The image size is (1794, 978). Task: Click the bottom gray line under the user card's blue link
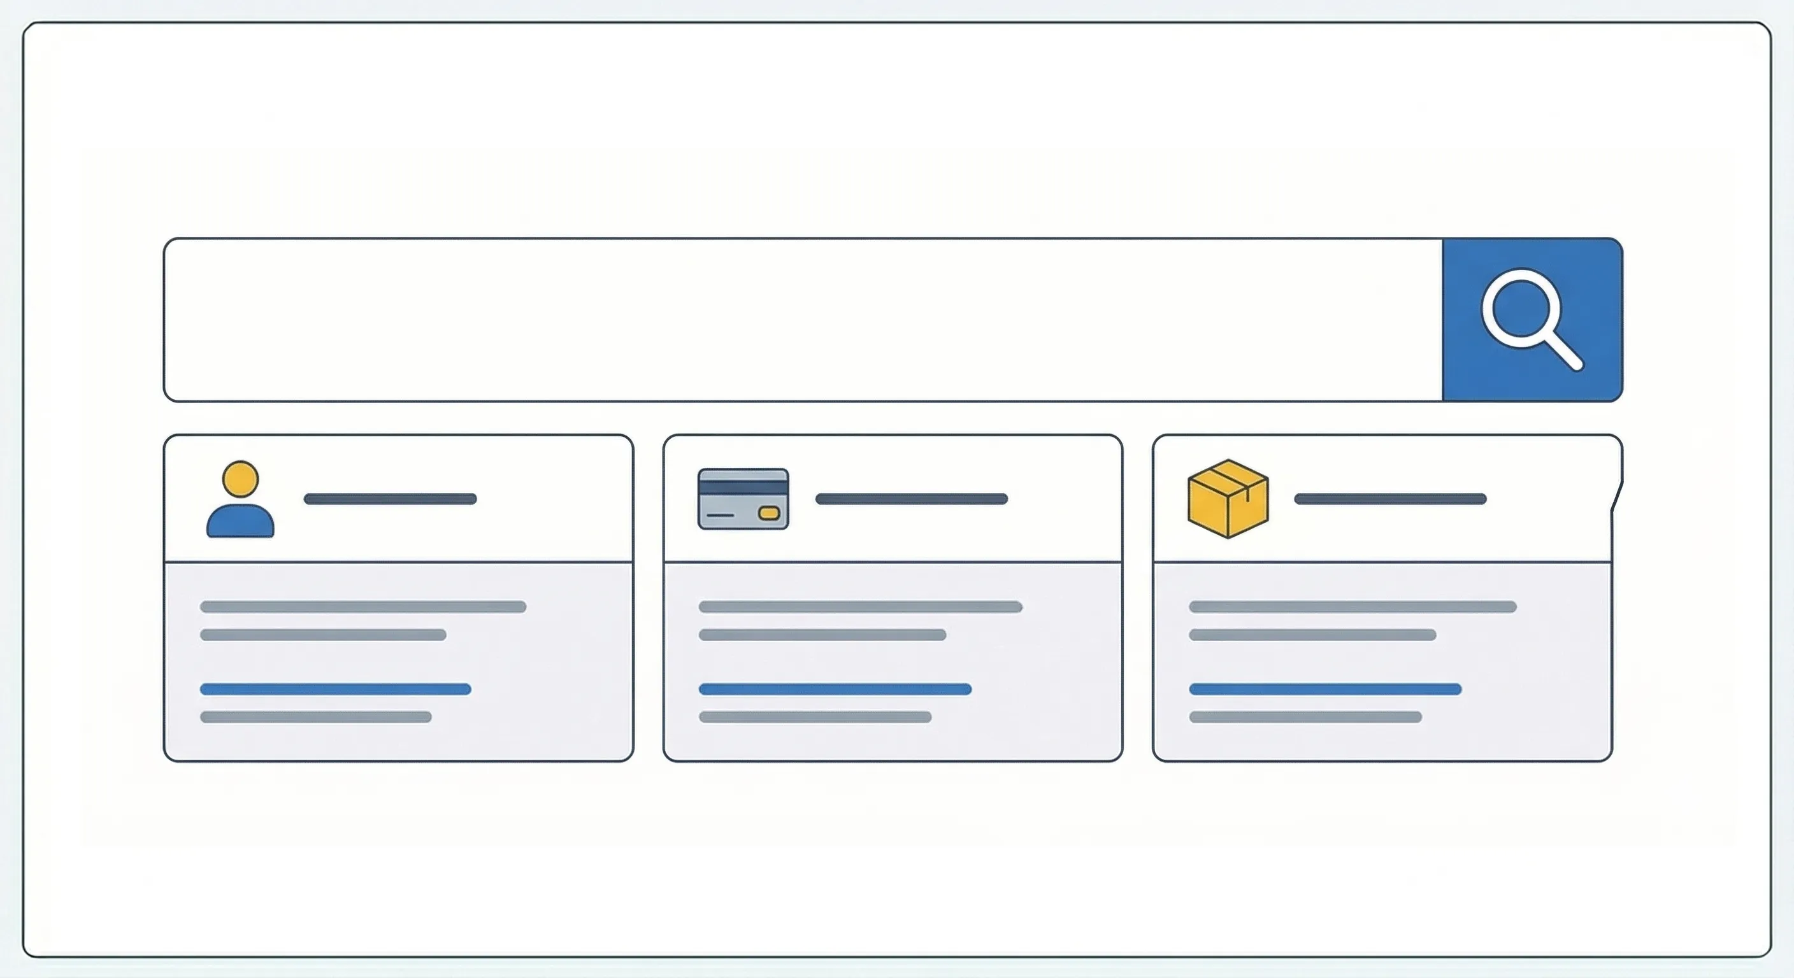pos(315,717)
